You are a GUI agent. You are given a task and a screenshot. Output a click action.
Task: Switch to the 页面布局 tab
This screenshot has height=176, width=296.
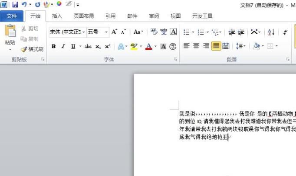[x=84, y=16]
